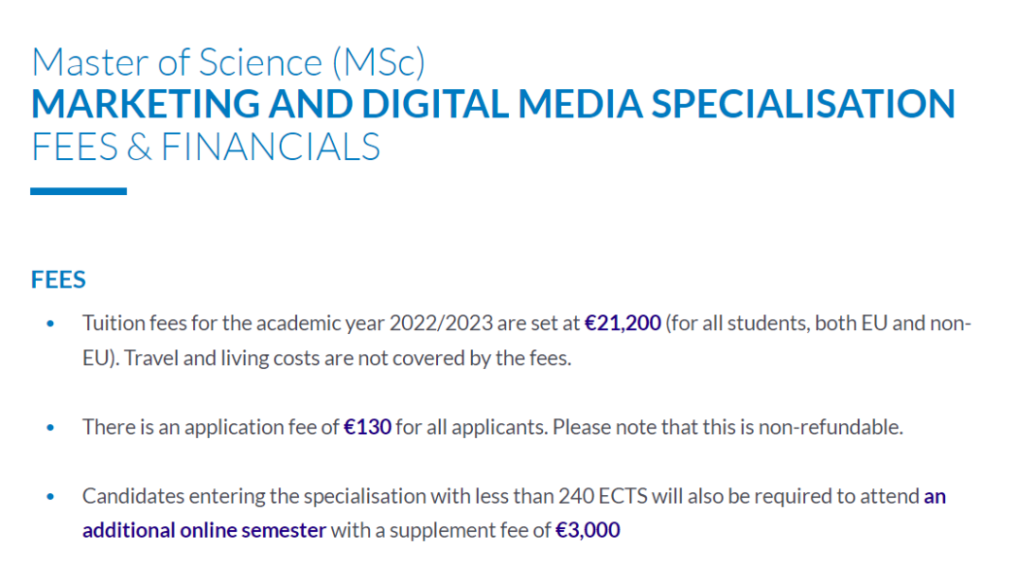
Task: Click 'with a supplement fee of' text
Action: 441,530
